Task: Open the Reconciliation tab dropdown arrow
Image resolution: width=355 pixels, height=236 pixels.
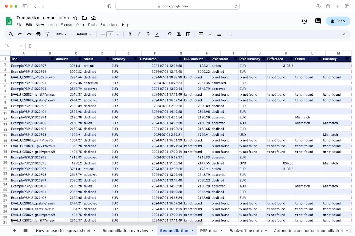Action: point(192,231)
